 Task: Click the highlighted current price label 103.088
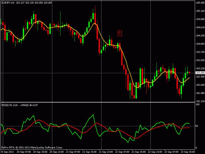[200, 73]
